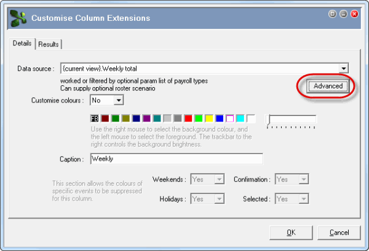Pick the dark grey colour swatch
369x251 pixels.
pos(178,118)
